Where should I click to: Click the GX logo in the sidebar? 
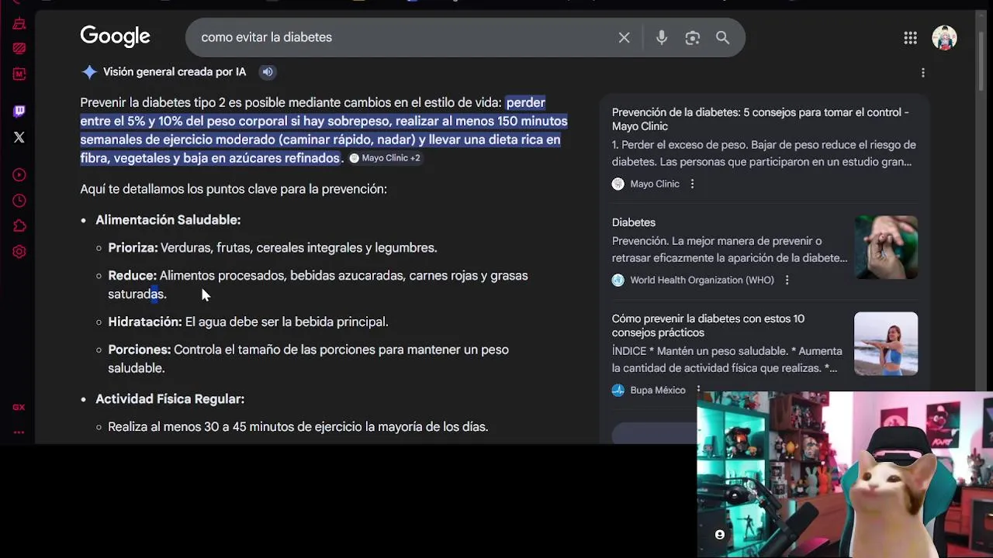tap(19, 407)
